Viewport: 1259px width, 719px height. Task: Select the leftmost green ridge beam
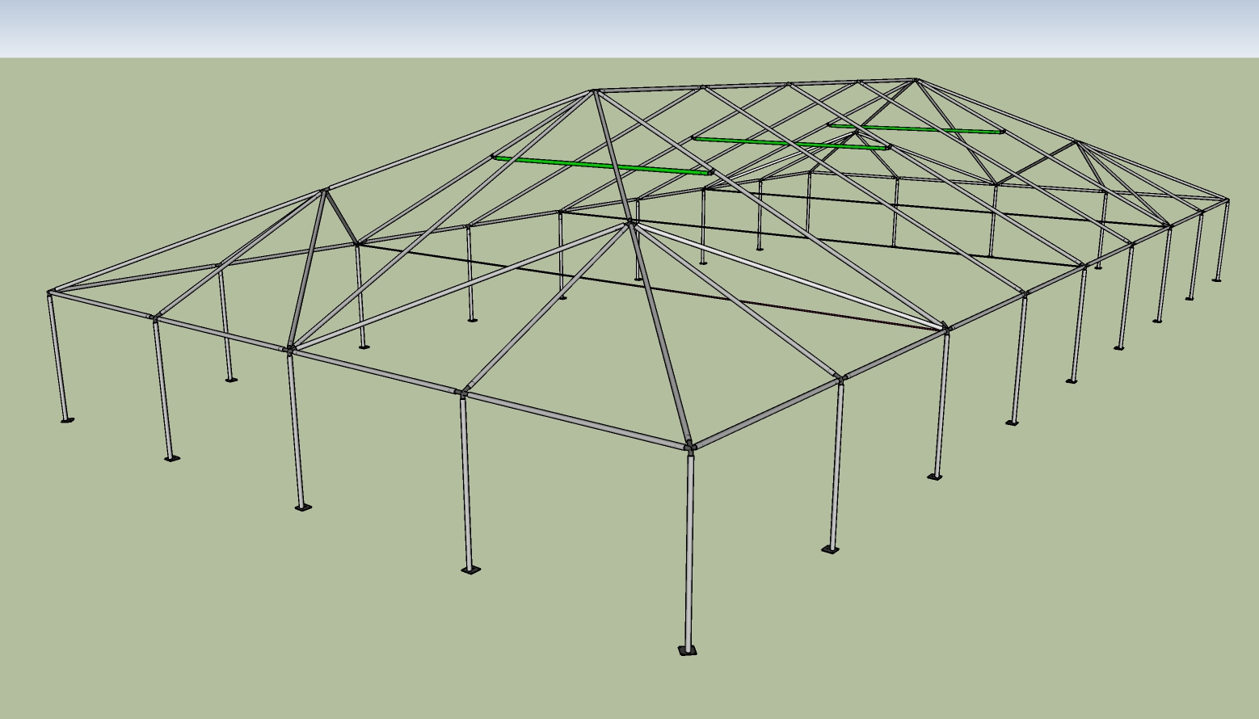602,164
